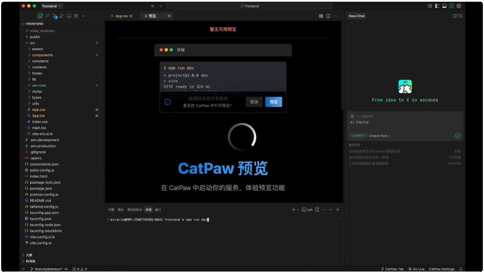Switch to the 调试控制台 debug console tab
Screen dimensions: 484x273
click(134, 210)
